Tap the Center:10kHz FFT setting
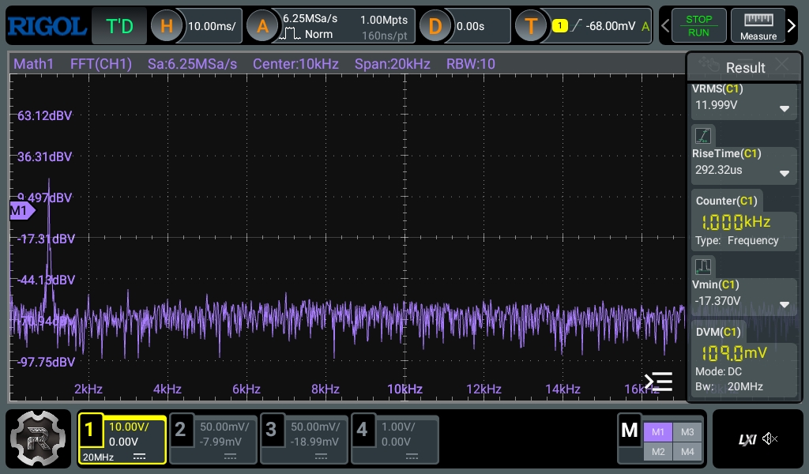 (x=295, y=64)
